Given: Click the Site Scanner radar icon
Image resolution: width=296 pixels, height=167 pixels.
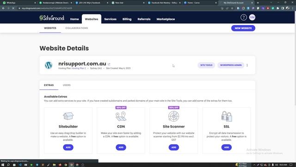Looking at the screenshot, I should click(x=174, y=116).
